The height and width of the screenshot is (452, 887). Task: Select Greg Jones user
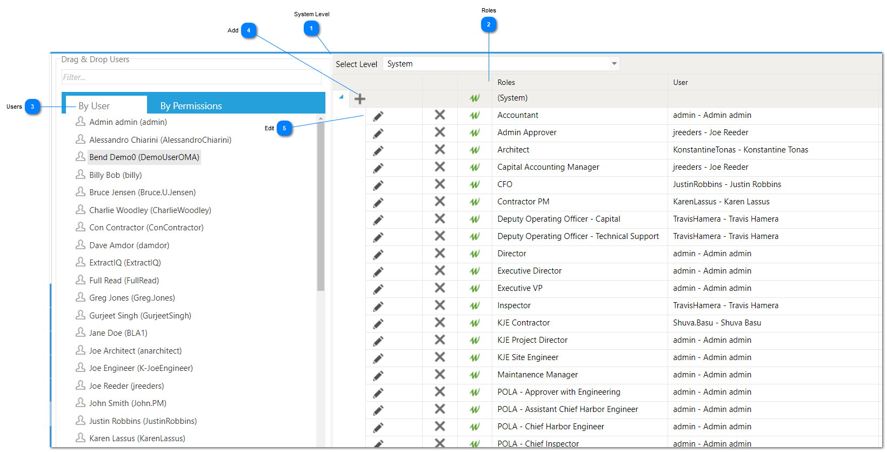click(132, 298)
